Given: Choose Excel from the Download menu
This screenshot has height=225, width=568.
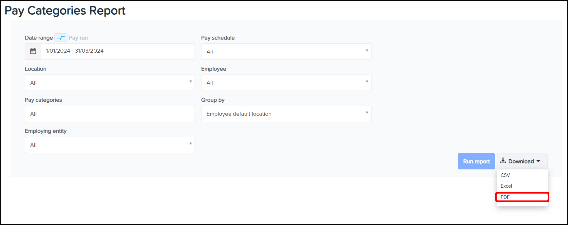Looking at the screenshot, I should click(x=506, y=186).
